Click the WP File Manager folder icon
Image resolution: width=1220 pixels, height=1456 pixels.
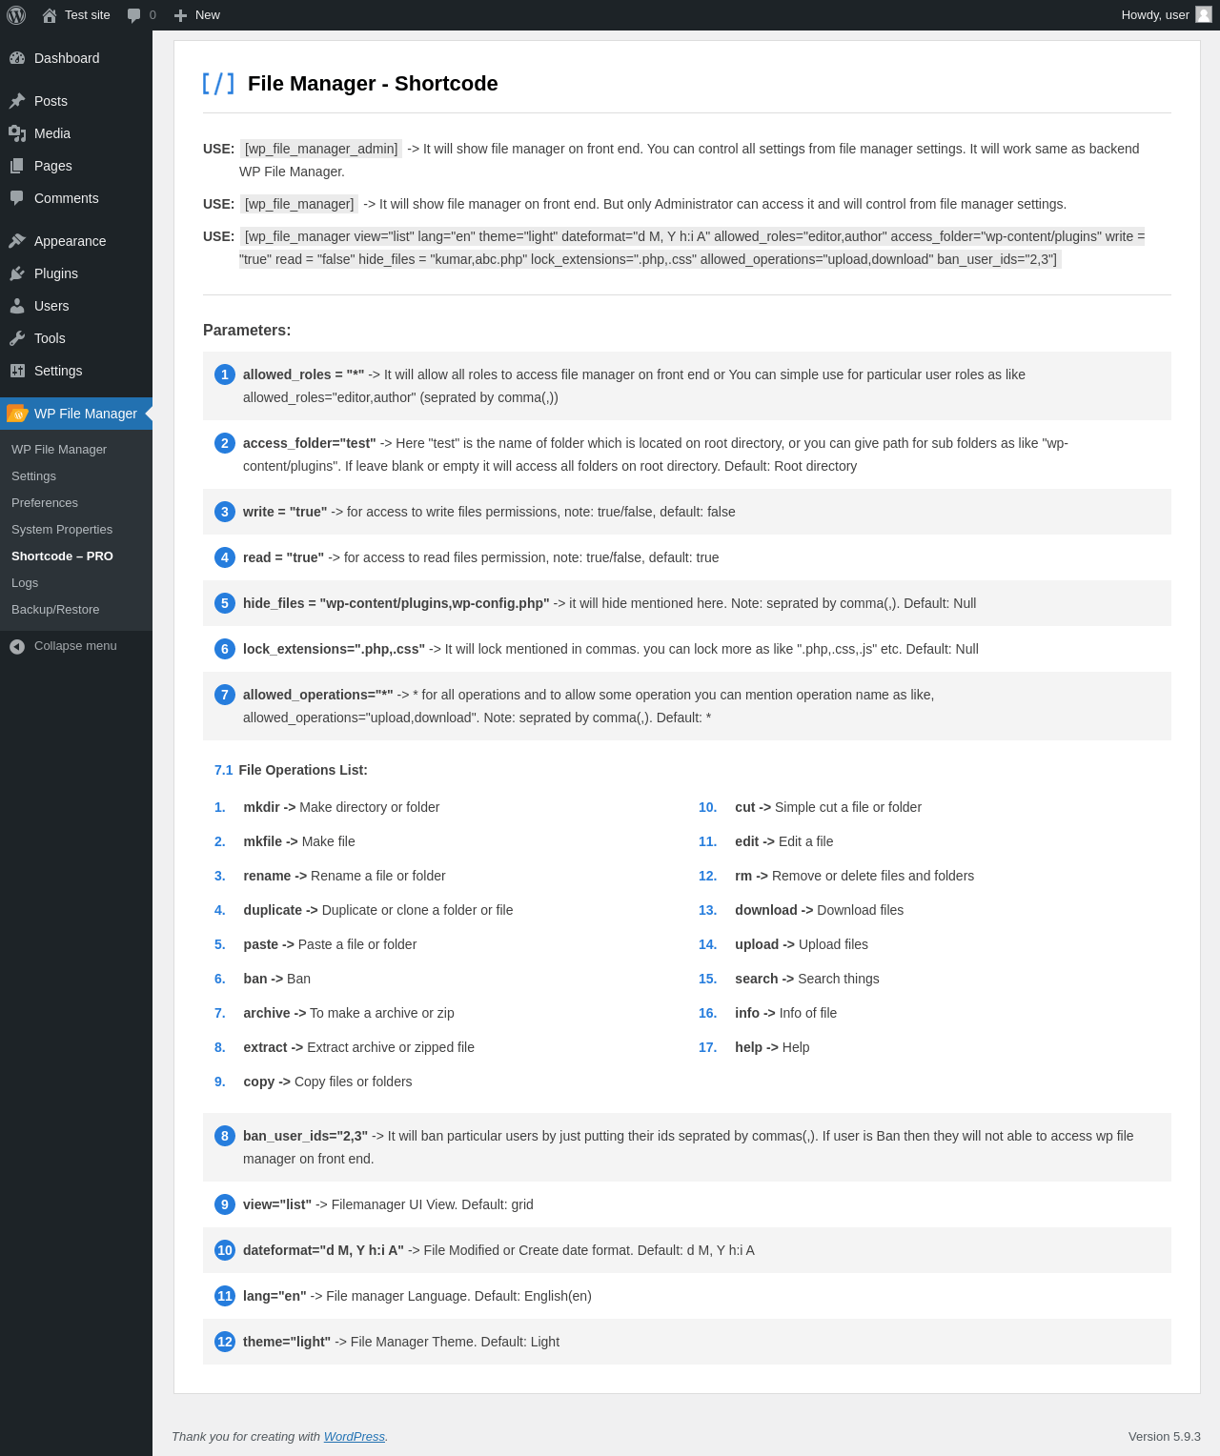(17, 414)
